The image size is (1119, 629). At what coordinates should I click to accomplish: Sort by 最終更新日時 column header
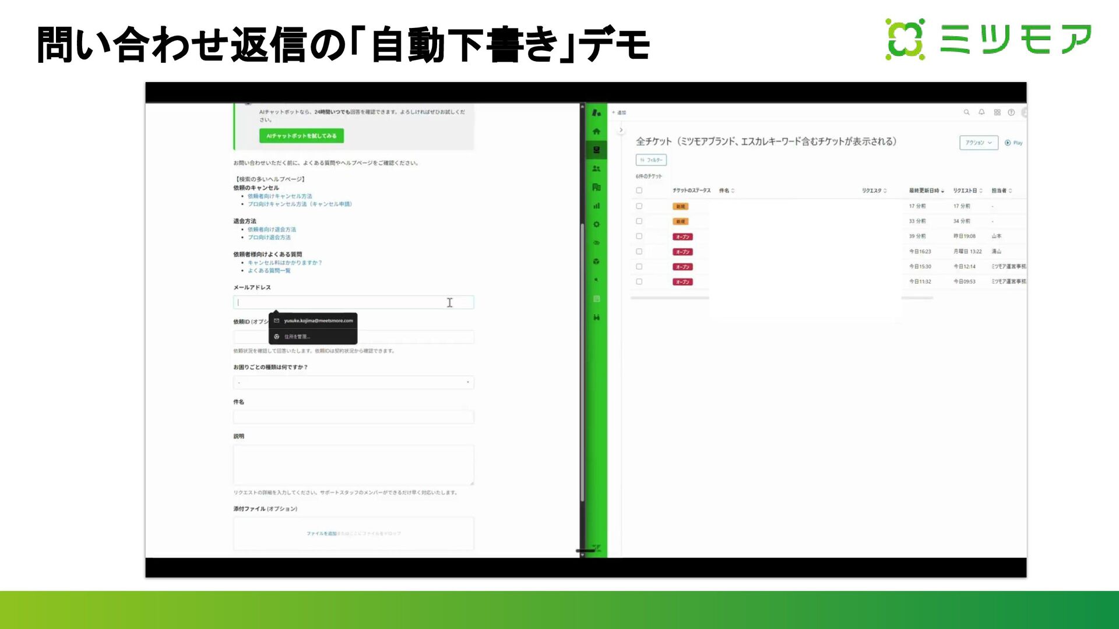point(926,190)
